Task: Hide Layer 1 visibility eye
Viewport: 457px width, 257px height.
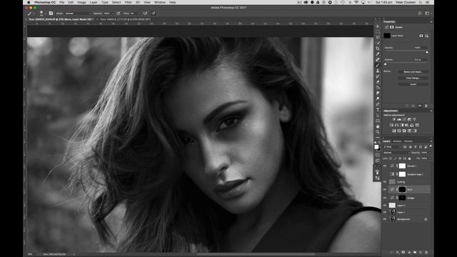Action: pyautogui.click(x=385, y=212)
